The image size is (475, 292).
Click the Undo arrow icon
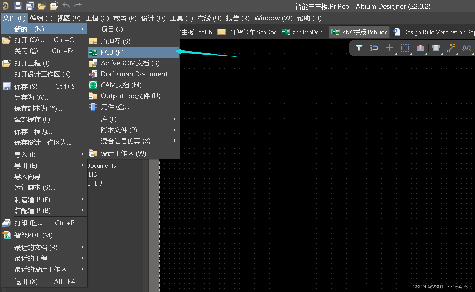tap(66, 5)
